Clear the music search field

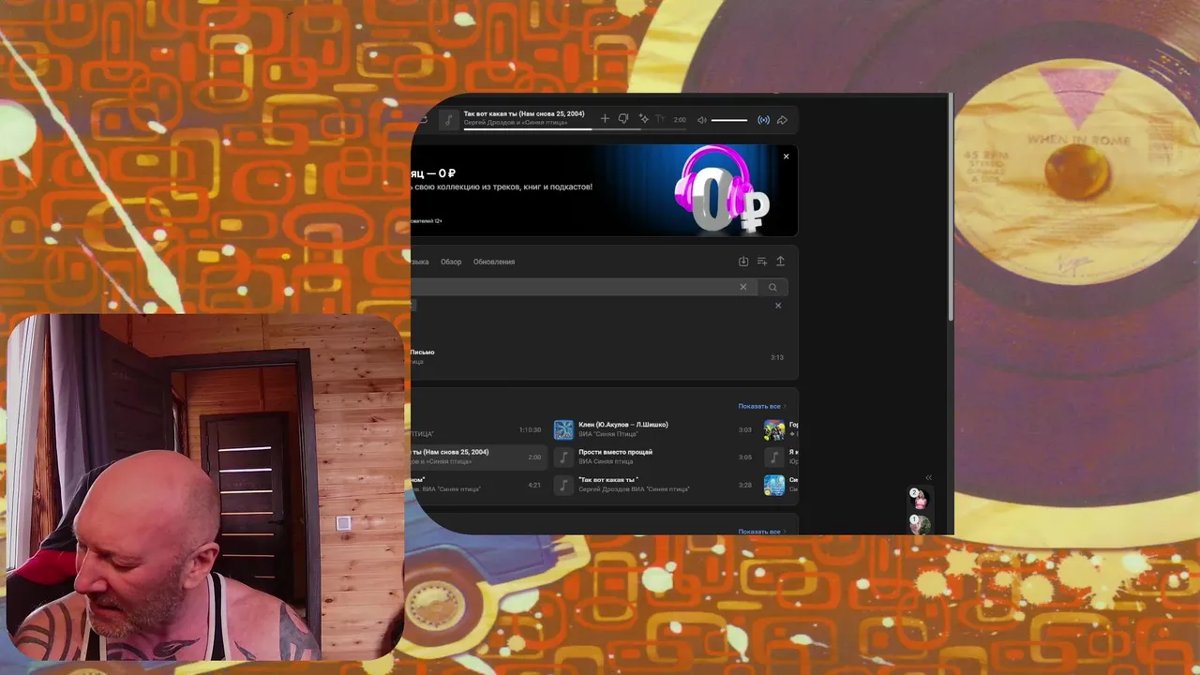point(743,287)
